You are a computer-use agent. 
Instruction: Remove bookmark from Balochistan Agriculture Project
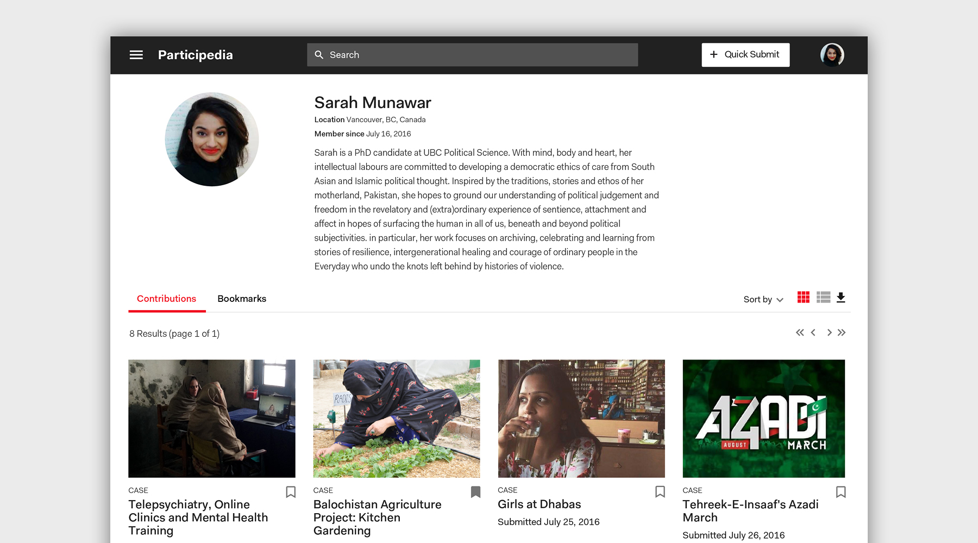[x=475, y=492]
